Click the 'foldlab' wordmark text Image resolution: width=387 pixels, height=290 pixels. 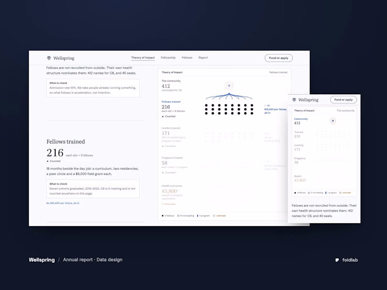(350, 260)
